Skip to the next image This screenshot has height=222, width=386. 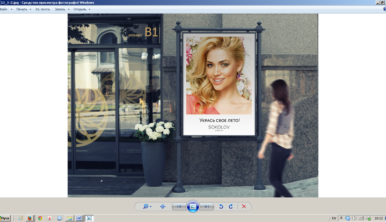pyautogui.click(x=207, y=207)
